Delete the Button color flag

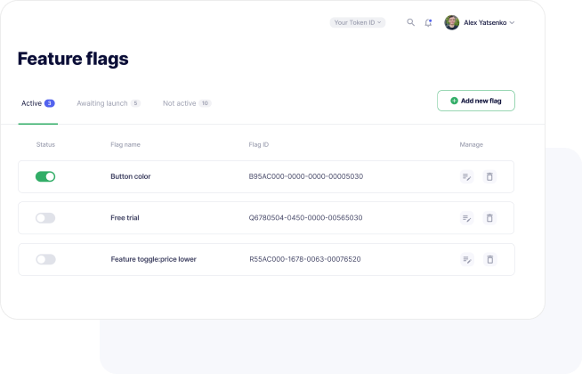click(489, 177)
